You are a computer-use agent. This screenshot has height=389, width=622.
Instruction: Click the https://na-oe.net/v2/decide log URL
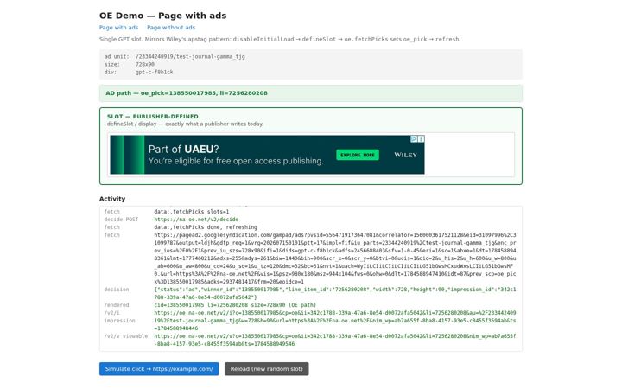[x=196, y=220]
